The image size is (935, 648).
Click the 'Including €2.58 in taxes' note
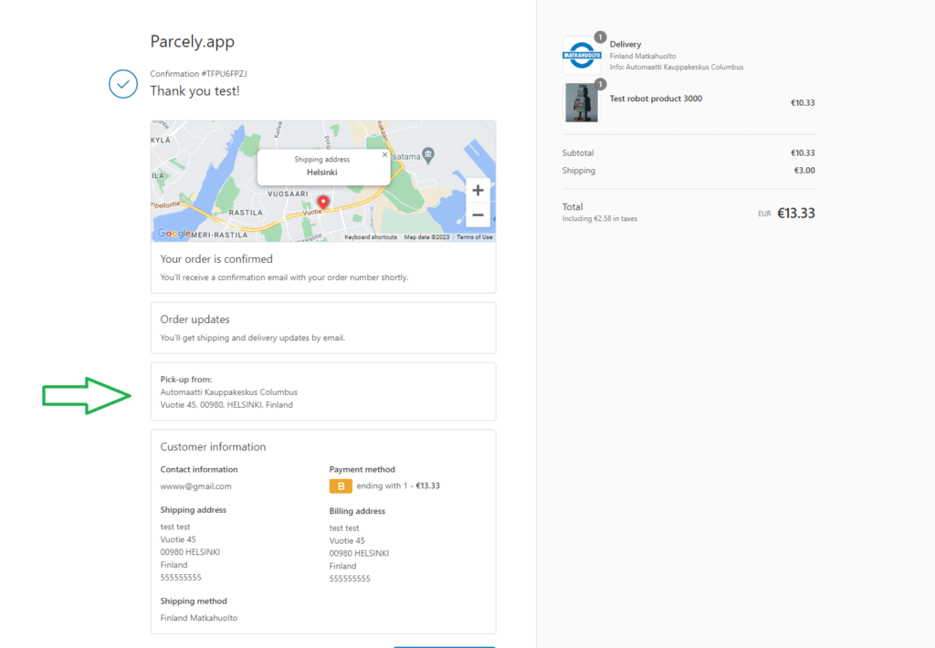pyautogui.click(x=599, y=219)
